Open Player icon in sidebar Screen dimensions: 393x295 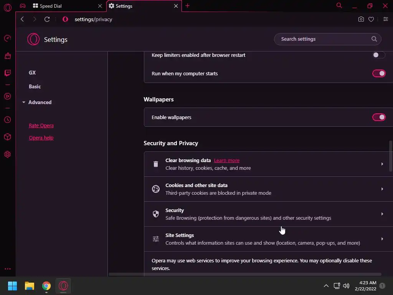click(x=8, y=96)
